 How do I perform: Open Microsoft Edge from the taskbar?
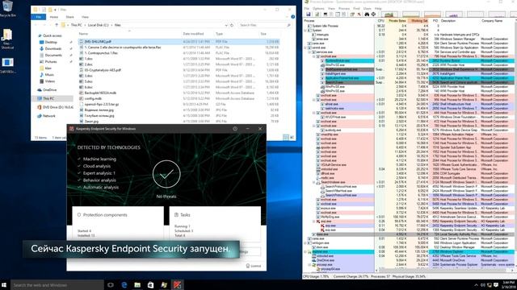[124, 284]
